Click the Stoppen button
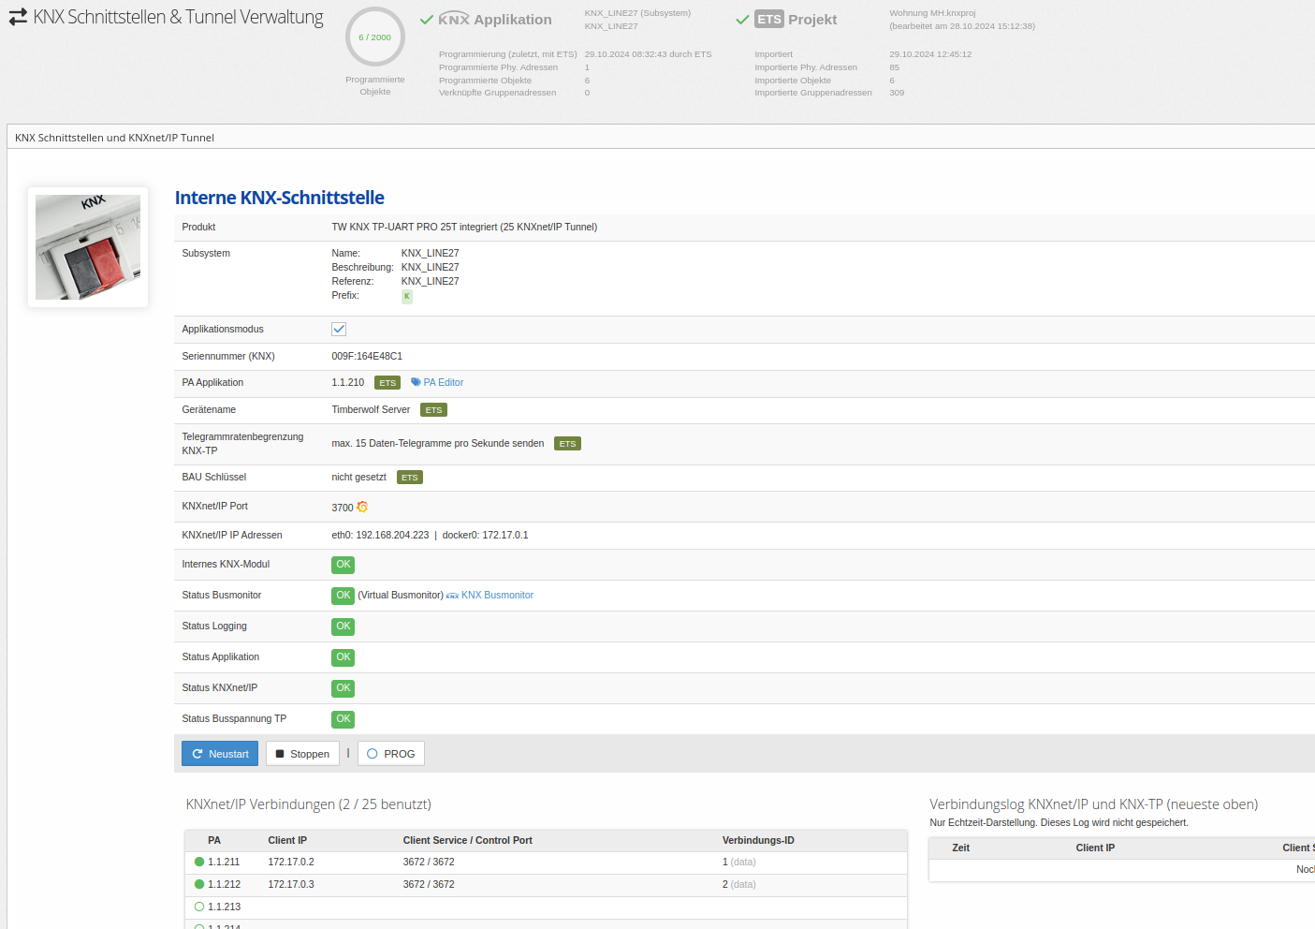Viewport: 1315px width, 929px height. (x=302, y=754)
